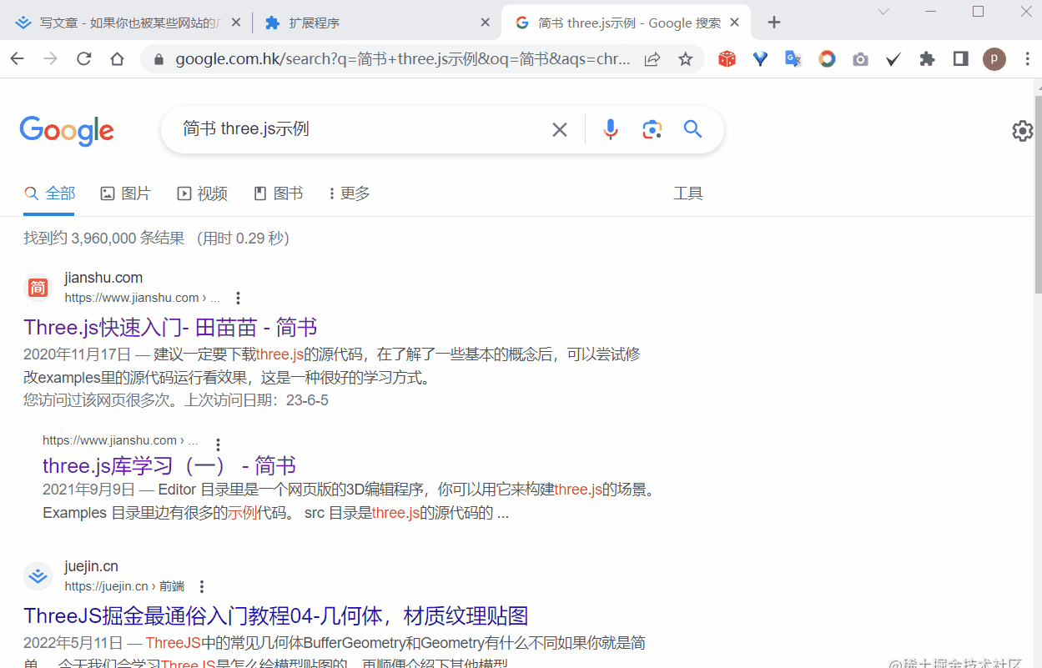Close the 写文章 tab
The height and width of the screenshot is (668, 1042).
click(x=236, y=23)
